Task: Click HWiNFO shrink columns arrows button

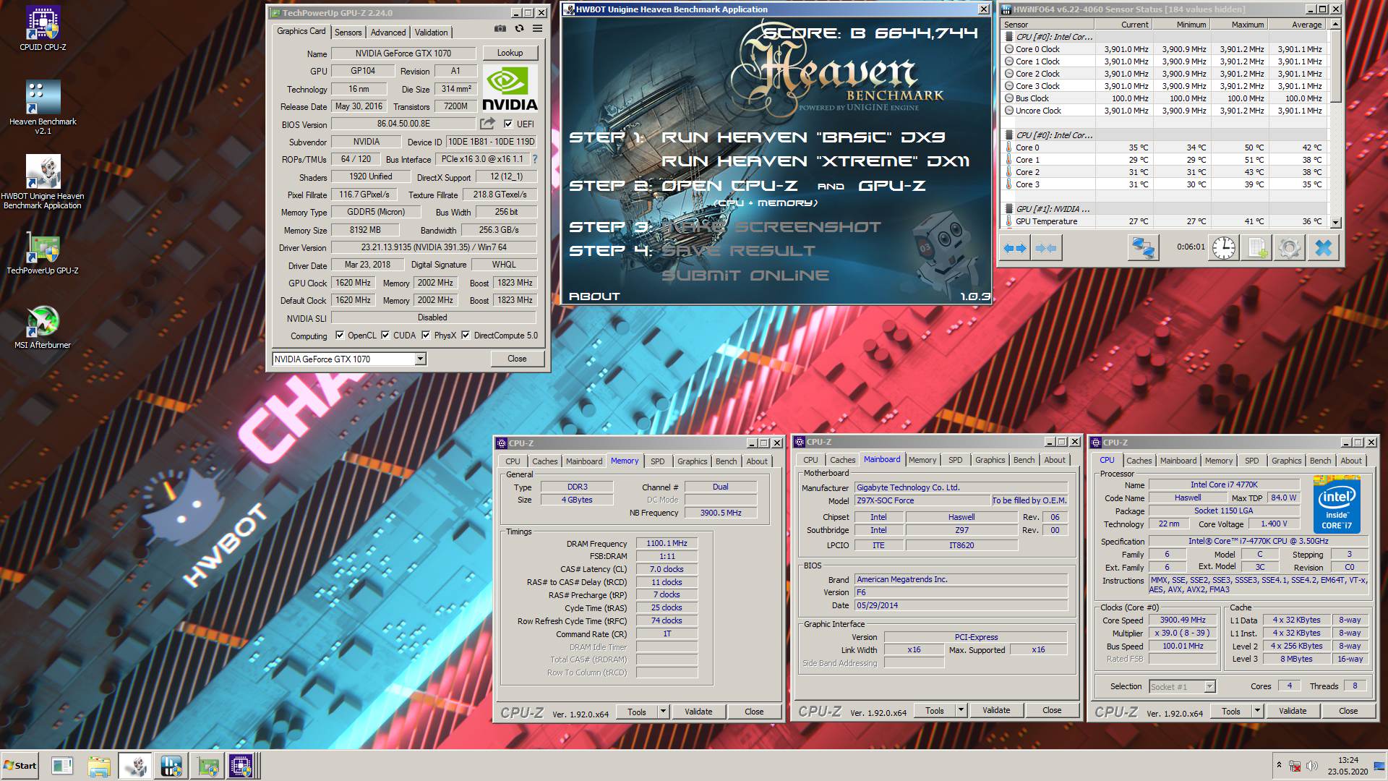Action: click(1046, 248)
